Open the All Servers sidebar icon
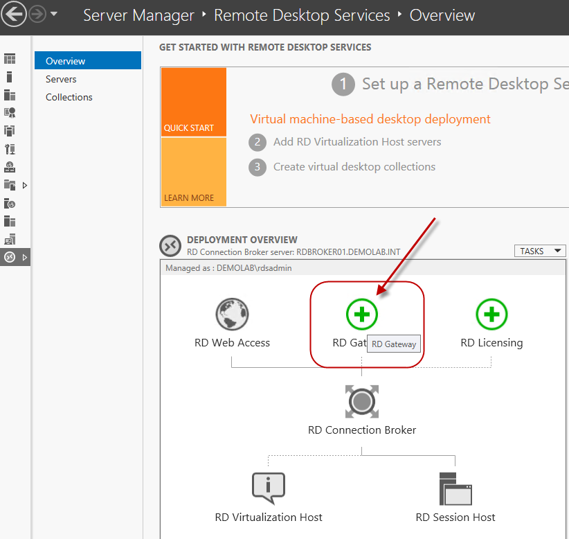This screenshot has width=569, height=539. 10,94
